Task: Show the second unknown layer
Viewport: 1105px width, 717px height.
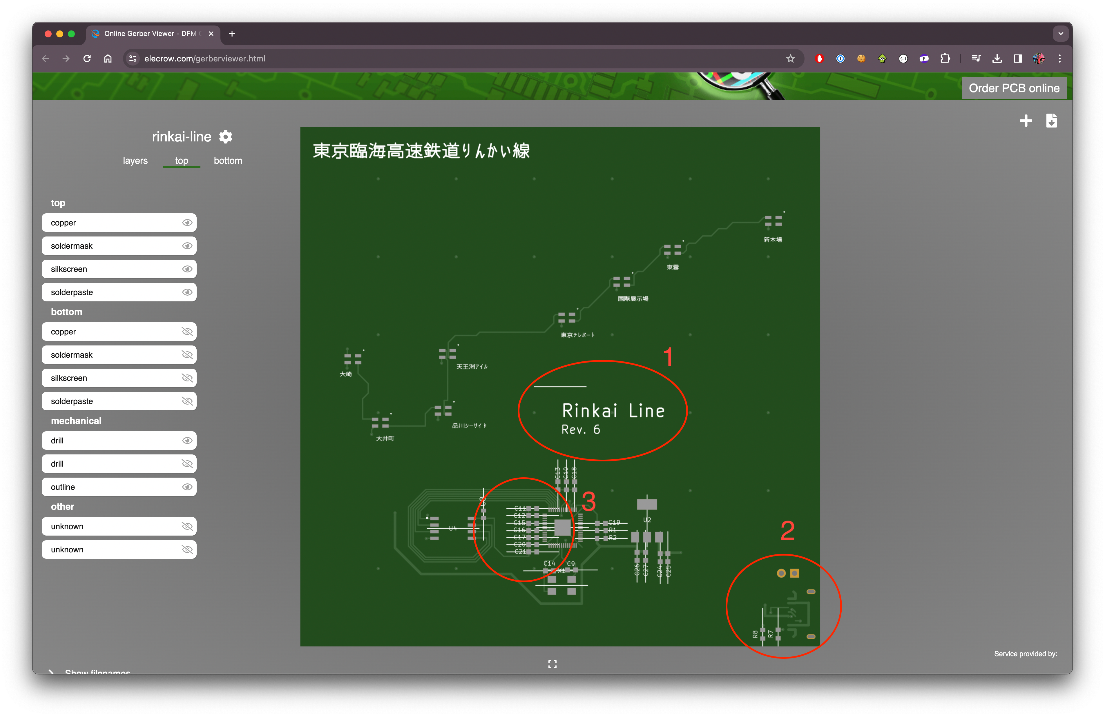Action: pos(187,550)
